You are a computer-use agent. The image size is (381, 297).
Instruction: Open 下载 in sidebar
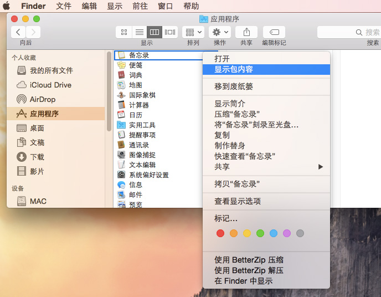[x=55, y=157]
